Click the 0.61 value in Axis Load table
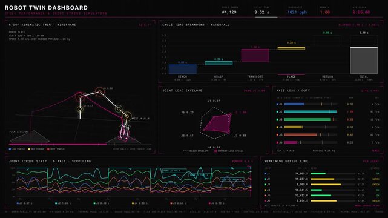The image size is (388, 218). 350,135
